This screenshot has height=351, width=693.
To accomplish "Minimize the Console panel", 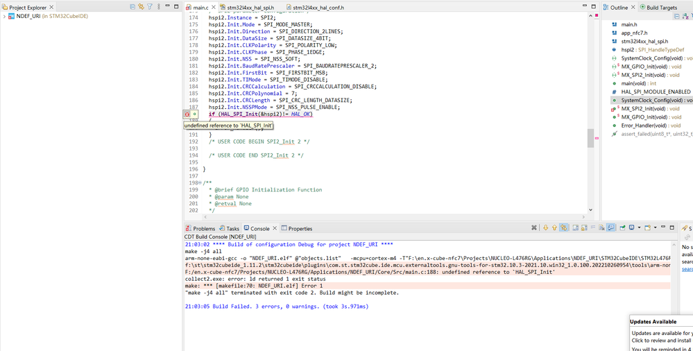I will pyautogui.click(x=663, y=227).
